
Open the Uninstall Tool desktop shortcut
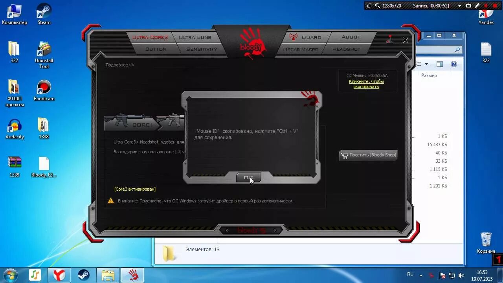(44, 55)
